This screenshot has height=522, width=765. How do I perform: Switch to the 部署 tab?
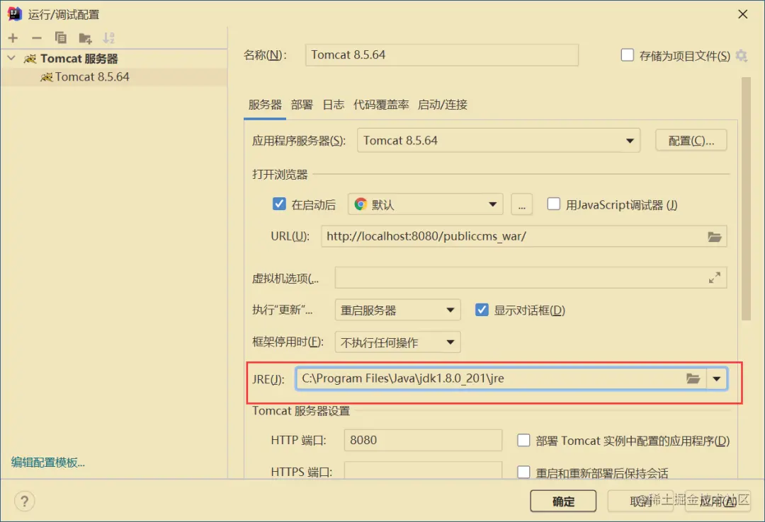(302, 105)
